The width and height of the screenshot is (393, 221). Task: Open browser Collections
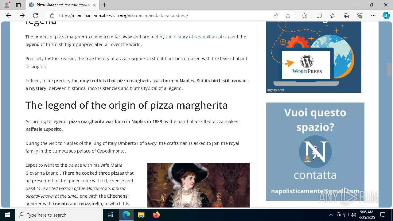click(346, 16)
